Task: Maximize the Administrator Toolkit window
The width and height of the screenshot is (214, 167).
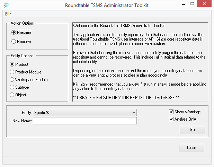Action: coord(192,4)
